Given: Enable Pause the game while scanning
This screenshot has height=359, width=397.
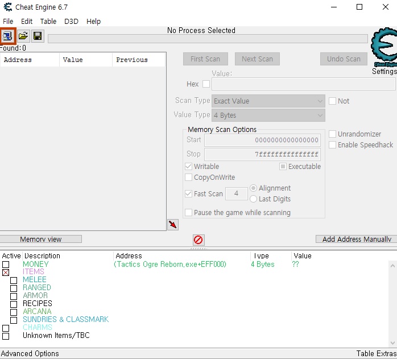Looking at the screenshot, I should pyautogui.click(x=188, y=212).
